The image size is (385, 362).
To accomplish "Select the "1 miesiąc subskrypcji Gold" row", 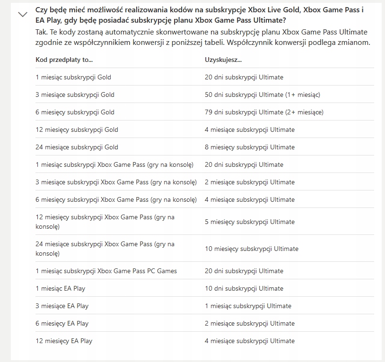I will click(x=73, y=77).
